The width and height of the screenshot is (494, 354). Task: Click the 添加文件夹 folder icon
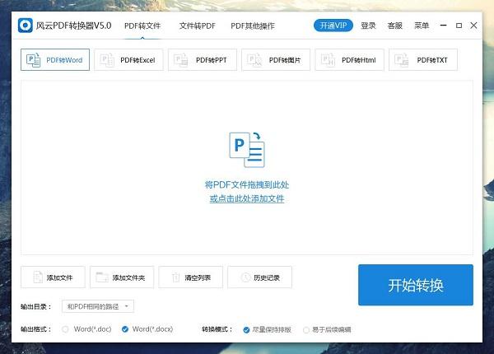tap(102, 277)
